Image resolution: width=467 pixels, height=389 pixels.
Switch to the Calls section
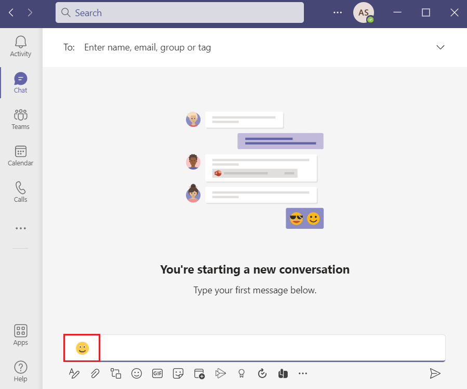[x=20, y=191]
